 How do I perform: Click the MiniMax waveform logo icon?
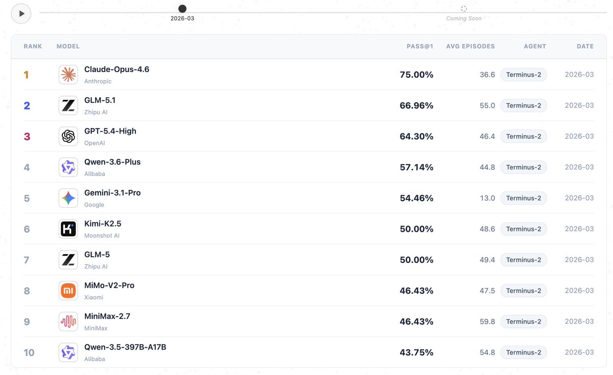(x=68, y=321)
